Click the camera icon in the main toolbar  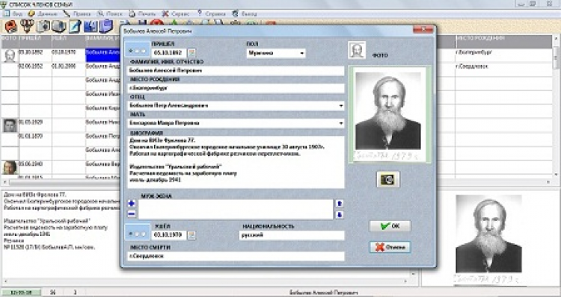point(43,26)
